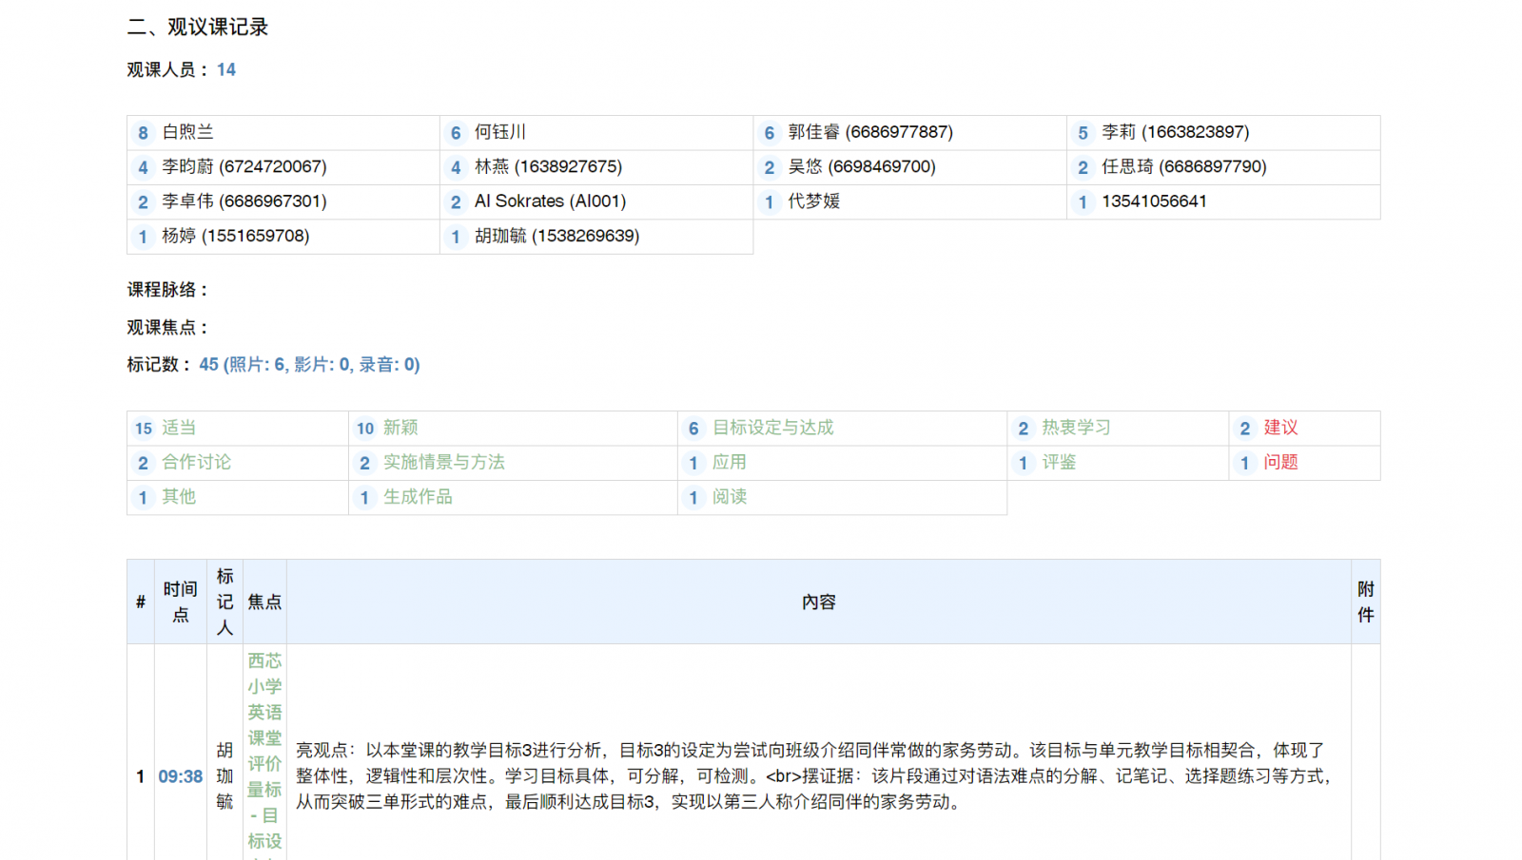Open the 实施情景与方法 tag

[443, 462]
